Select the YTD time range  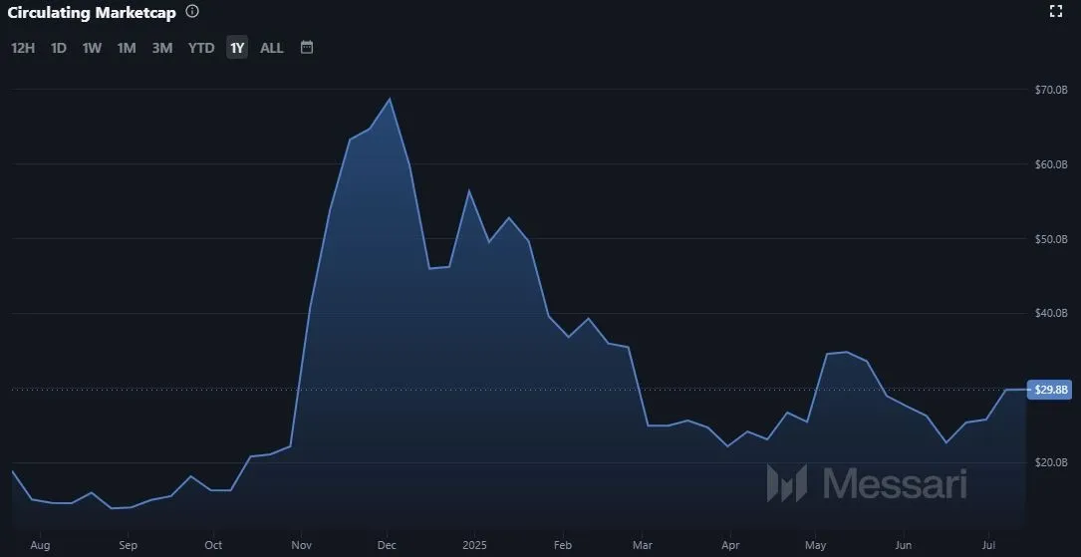point(201,48)
